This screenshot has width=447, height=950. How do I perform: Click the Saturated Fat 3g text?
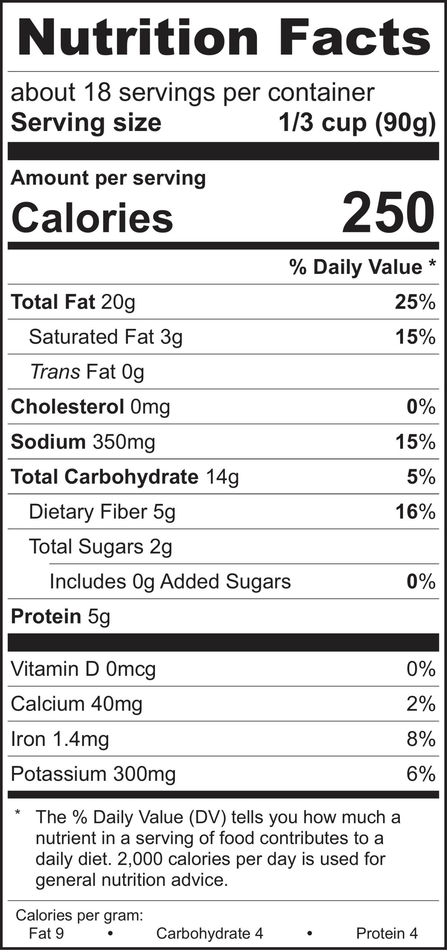[x=106, y=337]
